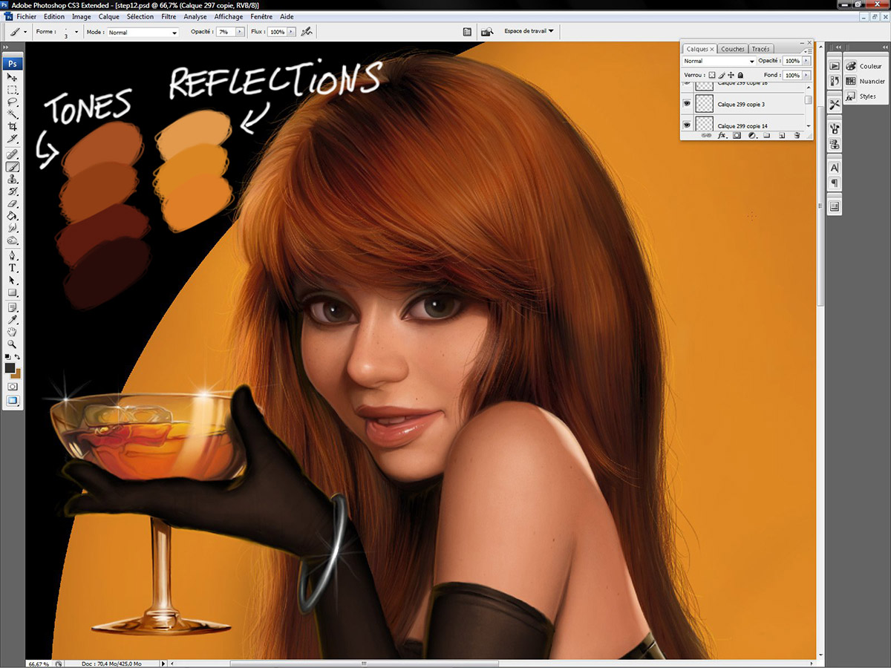This screenshot has height=668, width=891.
Task: Expand the layer blend mode Normal dropdown
Action: [x=718, y=61]
